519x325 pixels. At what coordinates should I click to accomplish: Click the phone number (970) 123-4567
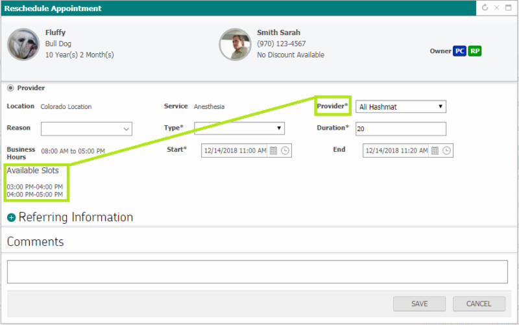pyautogui.click(x=282, y=43)
